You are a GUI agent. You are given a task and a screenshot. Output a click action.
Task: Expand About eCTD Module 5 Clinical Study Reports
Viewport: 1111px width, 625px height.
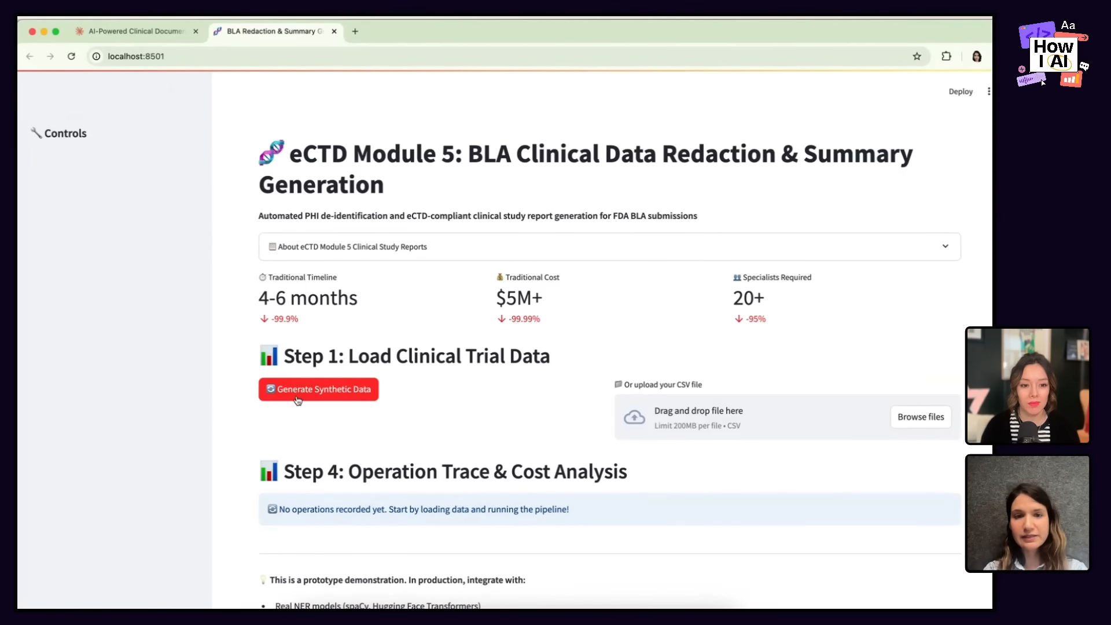352,247
